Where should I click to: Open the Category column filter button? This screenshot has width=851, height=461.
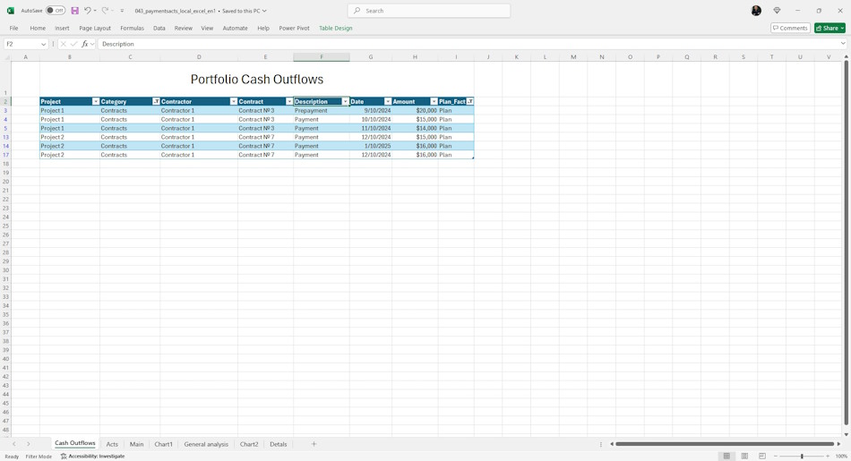156,101
